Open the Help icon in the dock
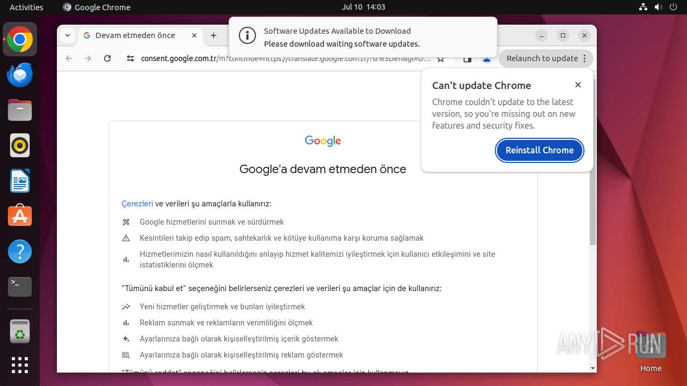The height and width of the screenshot is (386, 687). (20, 251)
